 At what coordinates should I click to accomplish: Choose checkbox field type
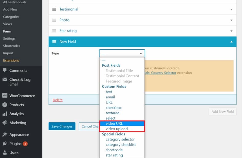(114, 108)
